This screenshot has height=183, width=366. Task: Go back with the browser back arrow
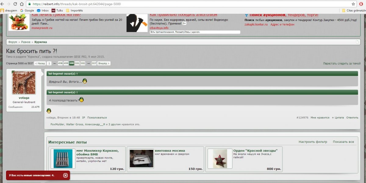pos(2,4)
